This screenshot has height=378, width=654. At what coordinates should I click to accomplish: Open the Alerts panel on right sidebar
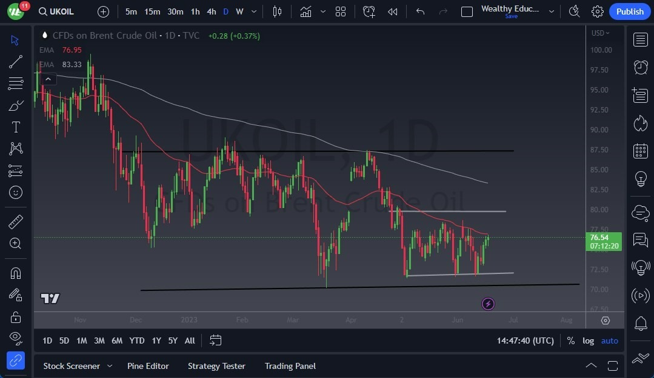pyautogui.click(x=640, y=68)
